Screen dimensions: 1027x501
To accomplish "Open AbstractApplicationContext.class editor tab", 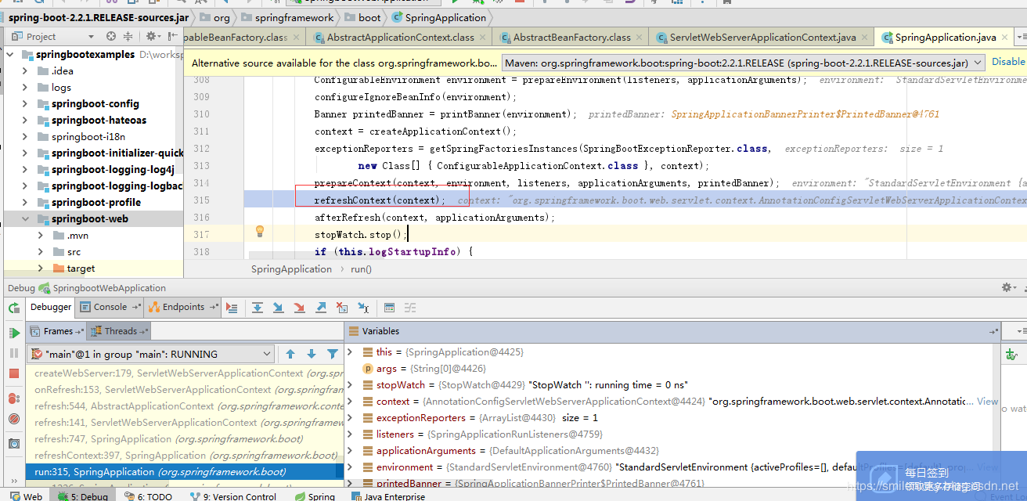I will click(x=400, y=37).
